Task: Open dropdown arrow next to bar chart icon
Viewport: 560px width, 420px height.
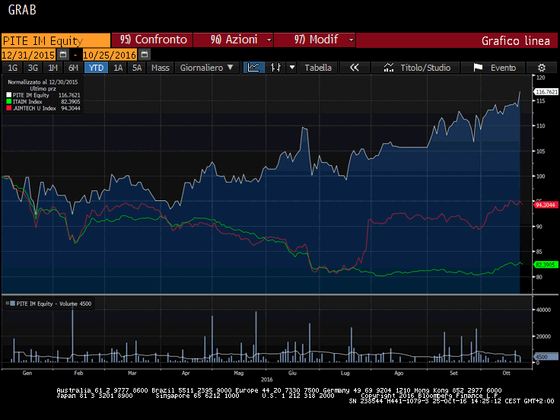Action: (291, 68)
